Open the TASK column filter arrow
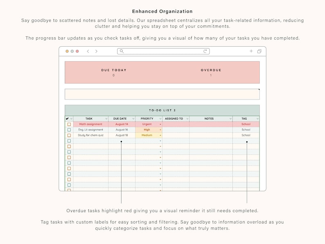This screenshot has width=325, height=244. click(x=106, y=119)
